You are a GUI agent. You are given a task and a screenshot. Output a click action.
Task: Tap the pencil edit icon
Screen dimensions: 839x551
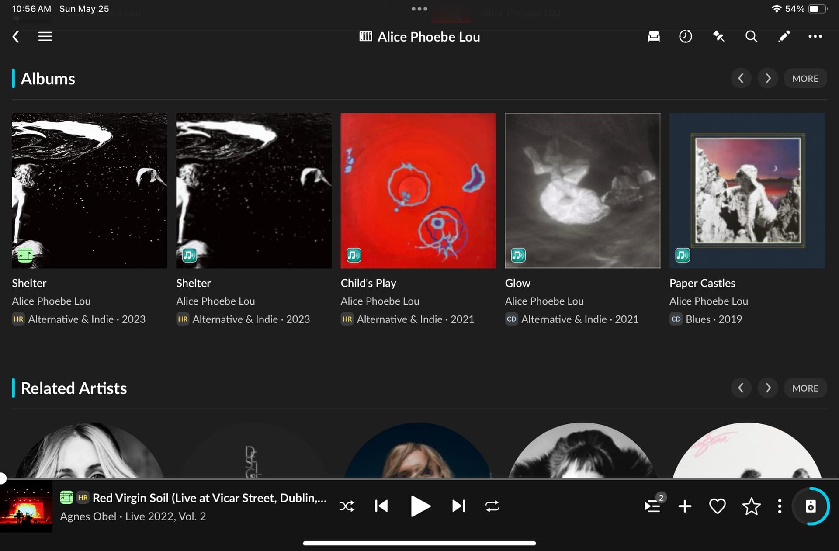point(784,36)
